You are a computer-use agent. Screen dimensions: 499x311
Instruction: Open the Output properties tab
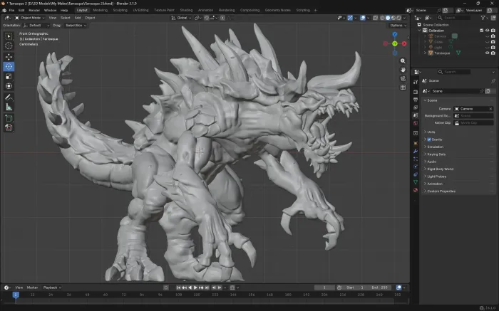tap(416, 100)
